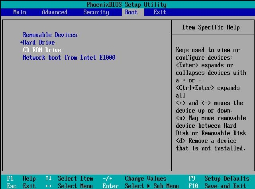Click the F1 Help key legend

coord(21,178)
